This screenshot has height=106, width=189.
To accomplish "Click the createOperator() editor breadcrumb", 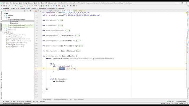I will tap(47, 99).
